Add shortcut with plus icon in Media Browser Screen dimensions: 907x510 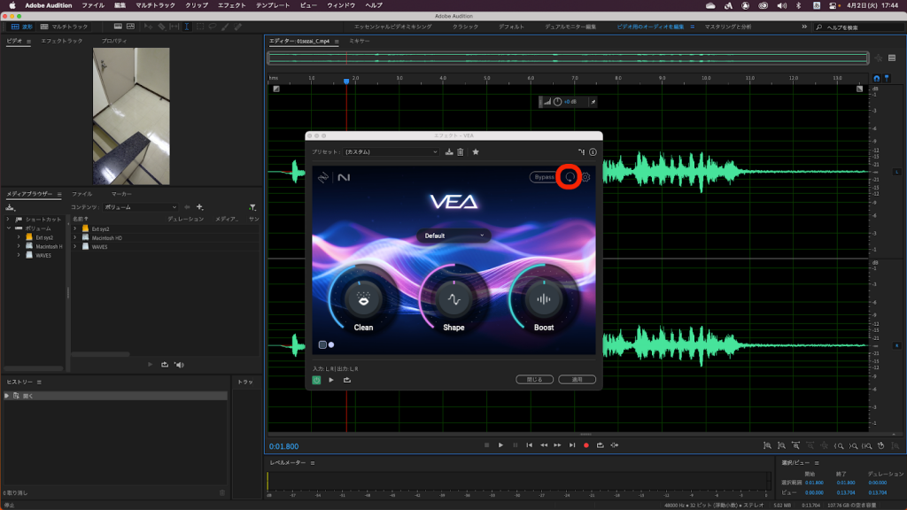[199, 207]
